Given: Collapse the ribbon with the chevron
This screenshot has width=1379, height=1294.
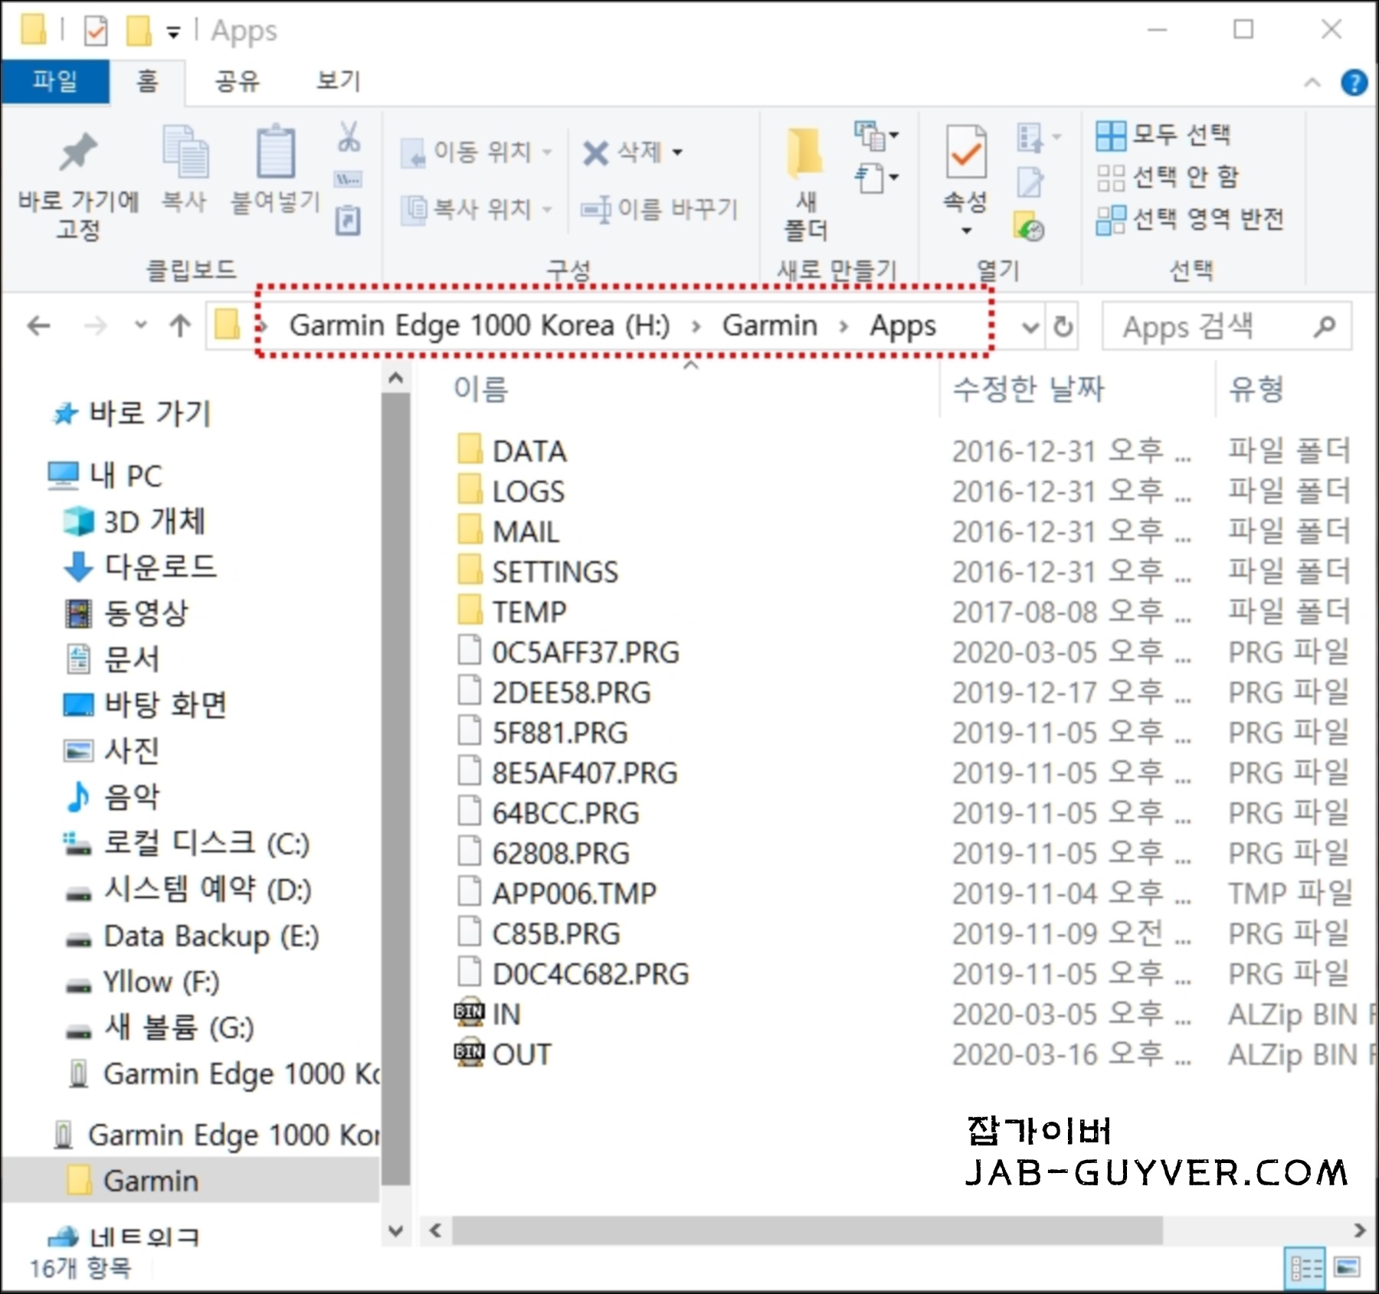Looking at the screenshot, I should point(1312,82).
